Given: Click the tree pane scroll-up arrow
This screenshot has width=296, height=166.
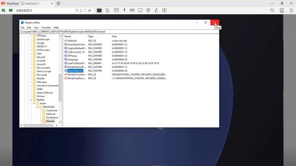Looking at the screenshot, I should 60,36.
